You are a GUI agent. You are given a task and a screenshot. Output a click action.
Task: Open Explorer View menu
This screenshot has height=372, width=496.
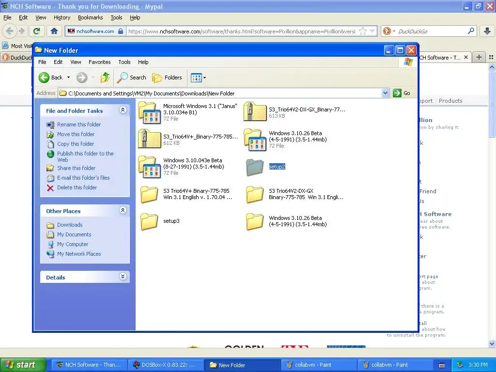tap(76, 62)
